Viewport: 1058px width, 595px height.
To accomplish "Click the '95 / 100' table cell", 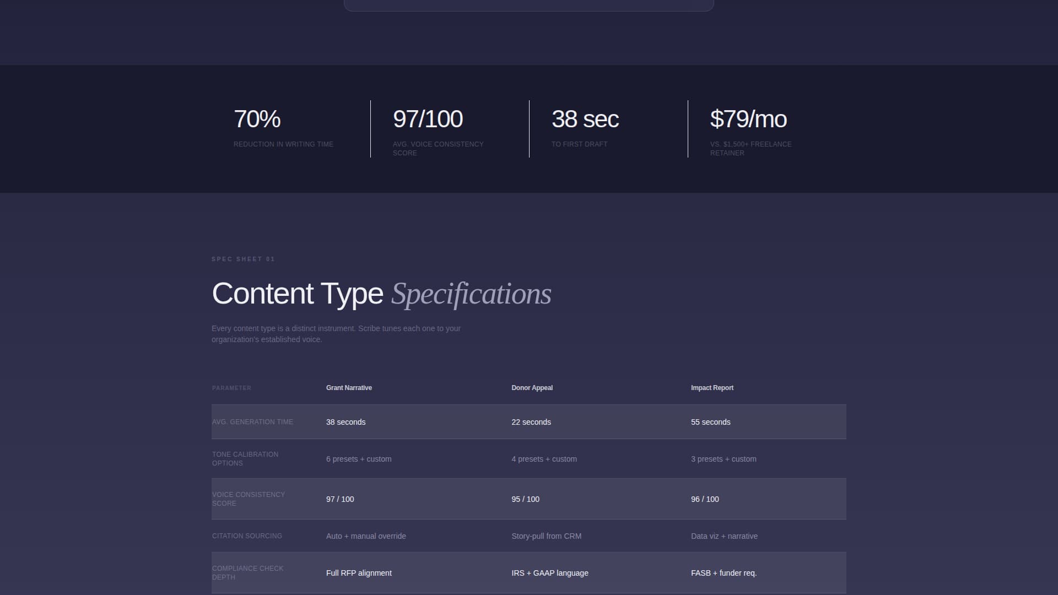I will coord(525,499).
